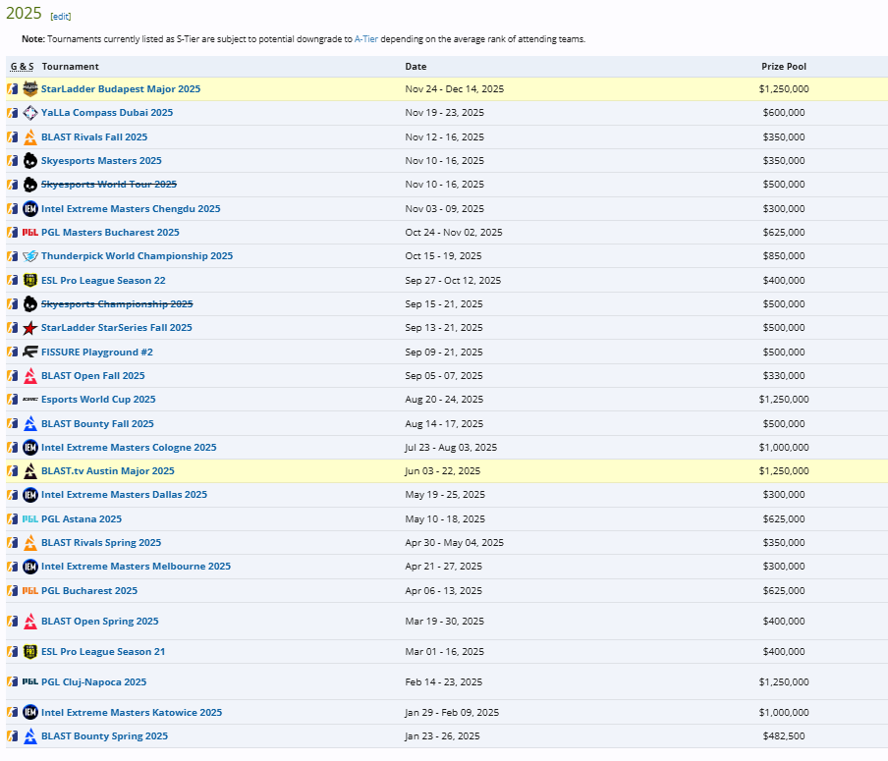Click the IEM Melbourne 2025 logo icon
Image resolution: width=888 pixels, height=761 pixels.
(x=30, y=567)
